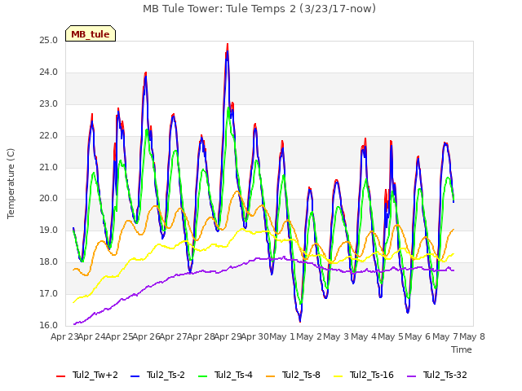
Task: Click the Apr 23 x-axis label
Action: (64, 336)
